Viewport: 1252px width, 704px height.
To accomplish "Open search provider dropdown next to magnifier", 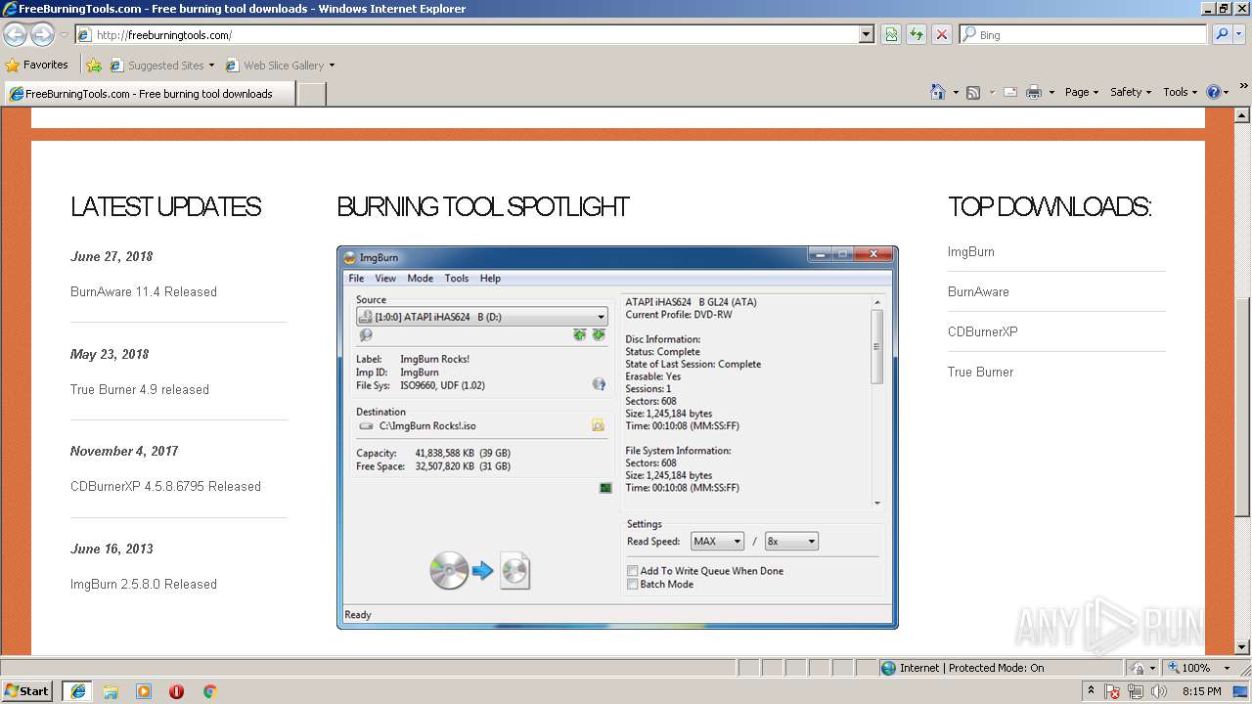I will (x=1241, y=34).
